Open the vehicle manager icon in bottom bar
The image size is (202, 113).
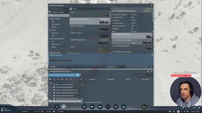pos(63,107)
